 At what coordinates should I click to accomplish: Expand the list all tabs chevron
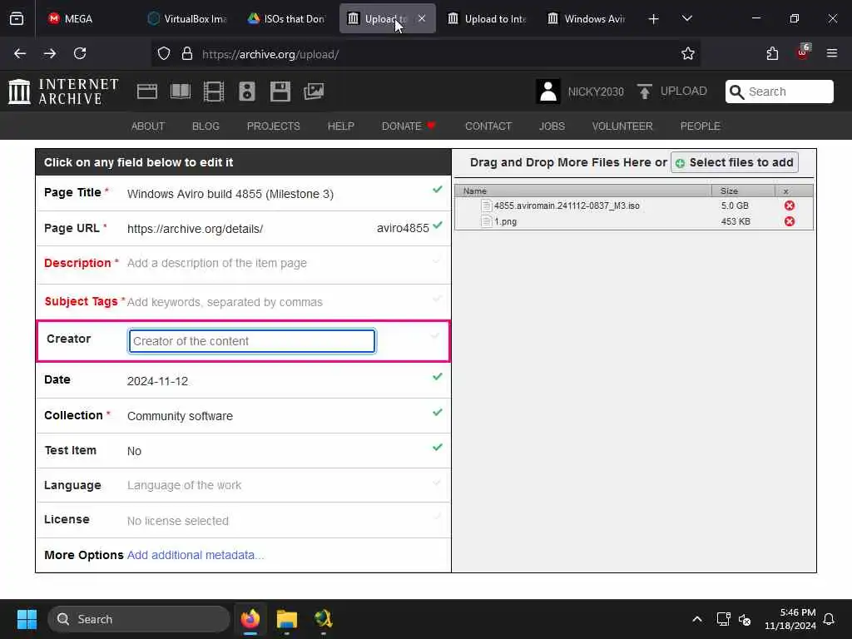coord(686,18)
